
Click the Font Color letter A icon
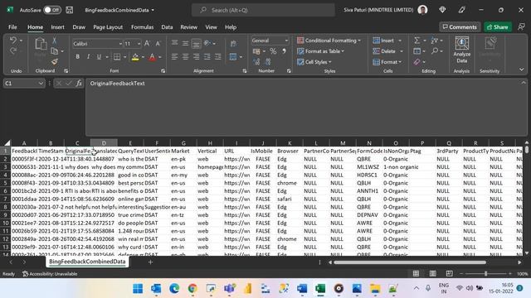click(x=153, y=57)
